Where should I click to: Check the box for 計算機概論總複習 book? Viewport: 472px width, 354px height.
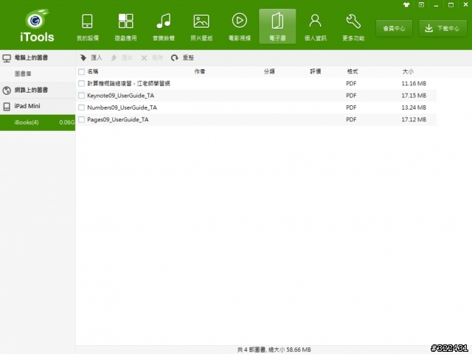coord(81,84)
